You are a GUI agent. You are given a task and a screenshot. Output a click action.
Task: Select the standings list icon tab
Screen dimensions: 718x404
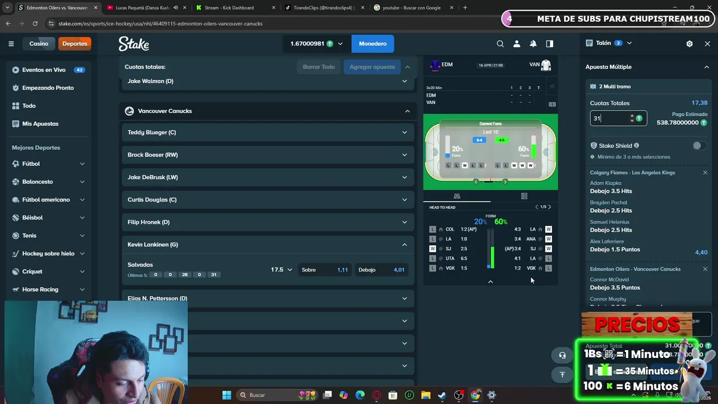(524, 196)
